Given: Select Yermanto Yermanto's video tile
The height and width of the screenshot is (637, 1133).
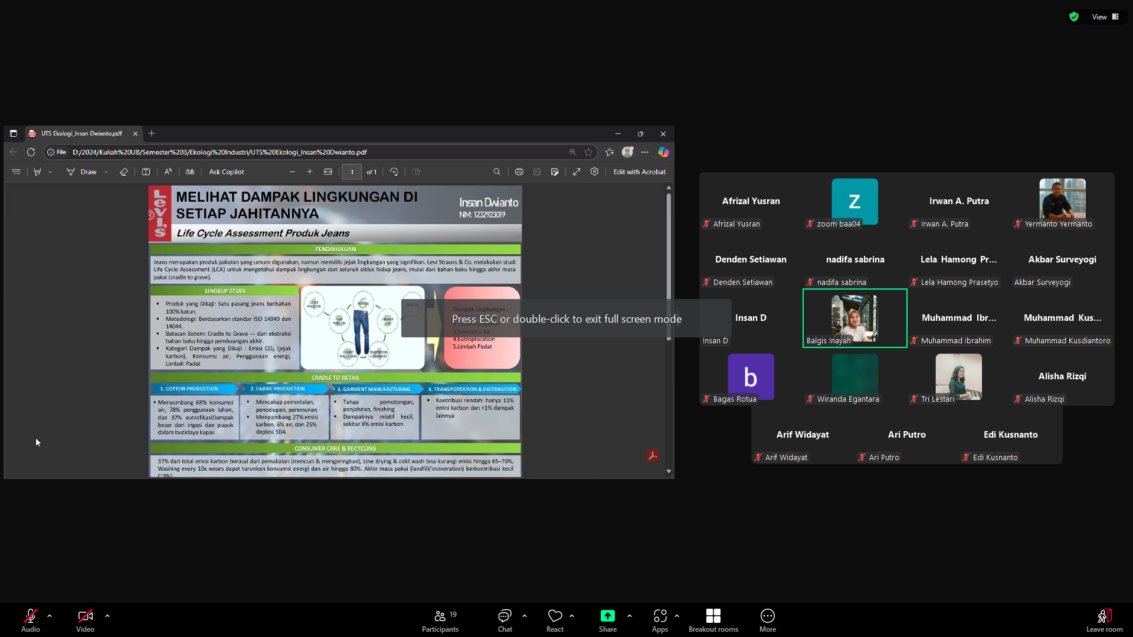Looking at the screenshot, I should (x=1063, y=202).
